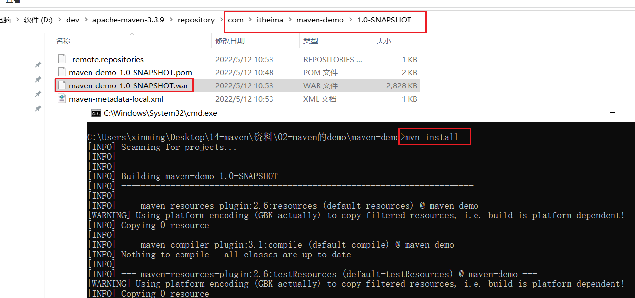This screenshot has height=298, width=635.
Task: Expand the chevron after "repository" in the address bar
Action: [x=221, y=20]
